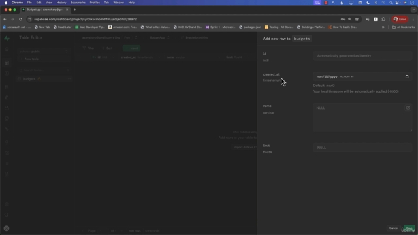The image size is (418, 235).
Task: Click the limit float4 input field
Action: (362, 148)
